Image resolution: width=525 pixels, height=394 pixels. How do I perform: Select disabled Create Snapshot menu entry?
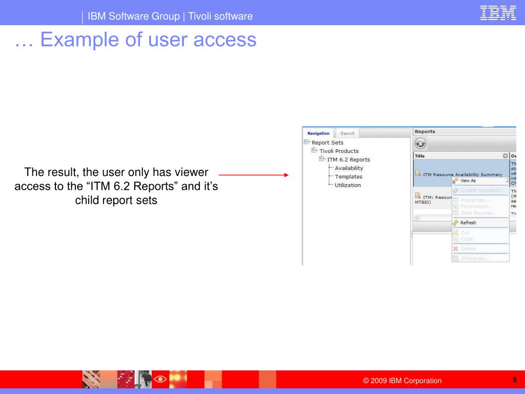(480, 190)
